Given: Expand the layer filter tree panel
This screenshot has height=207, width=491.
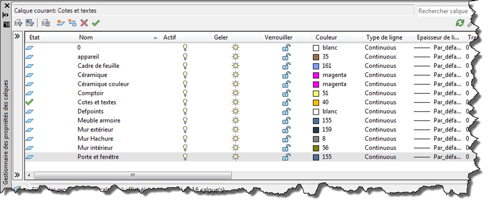Looking at the screenshot, I should click(18, 37).
